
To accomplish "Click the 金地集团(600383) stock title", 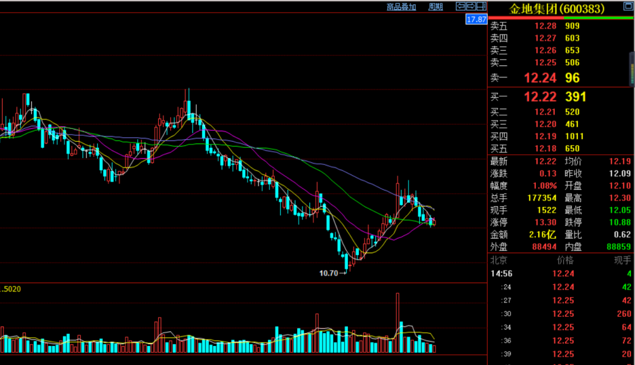I will (557, 9).
